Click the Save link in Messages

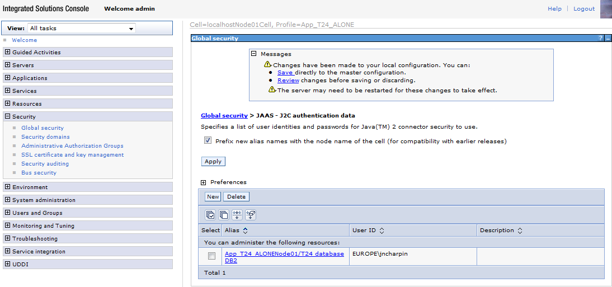[285, 72]
